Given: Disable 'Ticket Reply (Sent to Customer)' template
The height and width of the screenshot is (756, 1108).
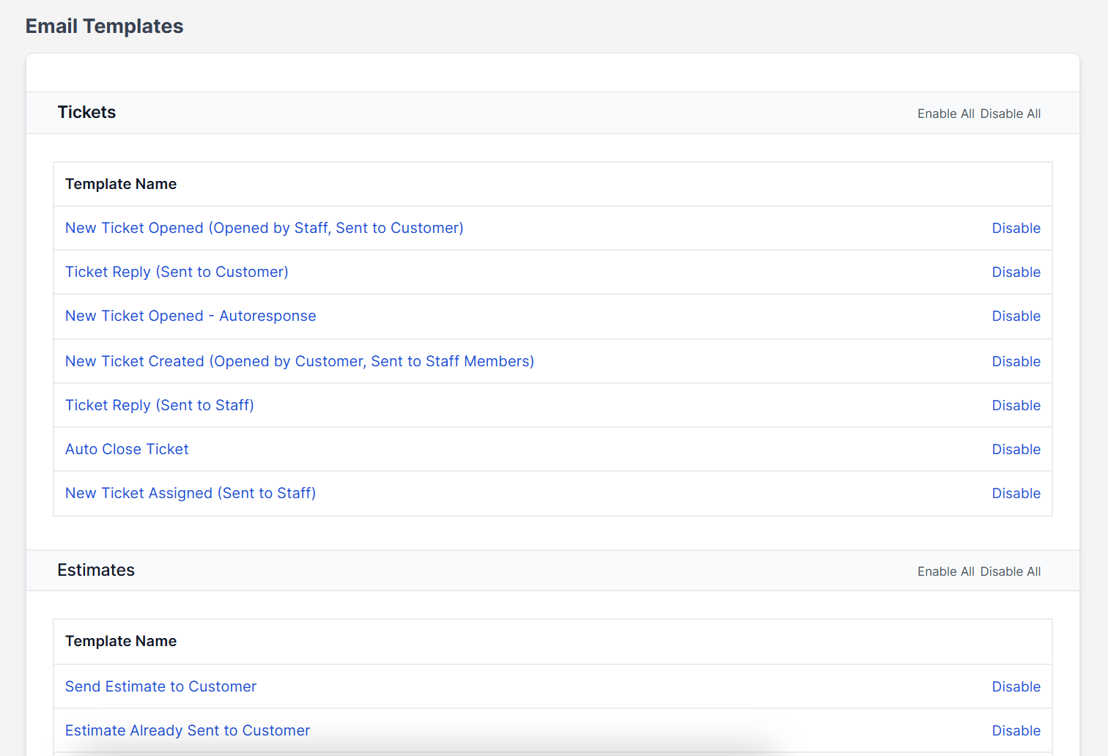Looking at the screenshot, I should [1016, 272].
